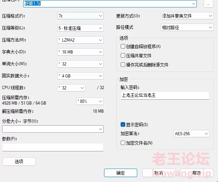Open the memory usage 80% dropdown

click(90, 101)
